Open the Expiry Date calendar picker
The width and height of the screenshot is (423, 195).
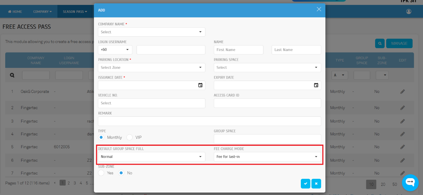click(x=316, y=85)
